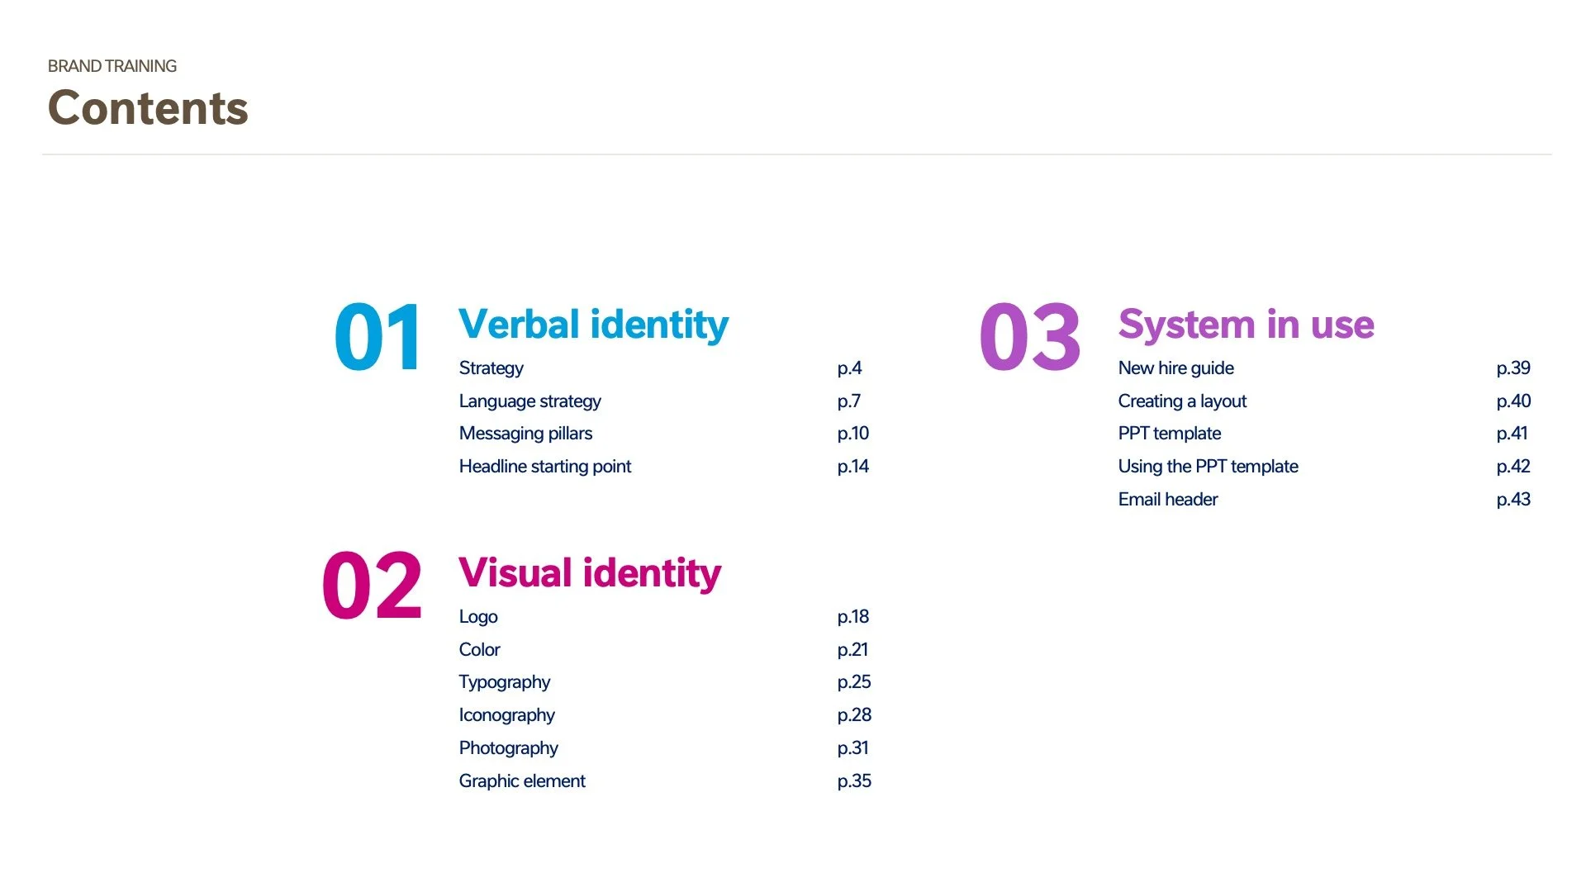
Task: Click the Contents title
Action: tap(148, 108)
